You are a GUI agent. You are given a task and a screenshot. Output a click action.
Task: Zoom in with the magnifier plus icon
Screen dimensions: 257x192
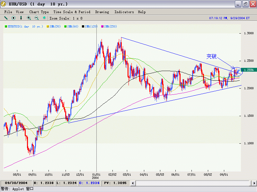(29, 18)
